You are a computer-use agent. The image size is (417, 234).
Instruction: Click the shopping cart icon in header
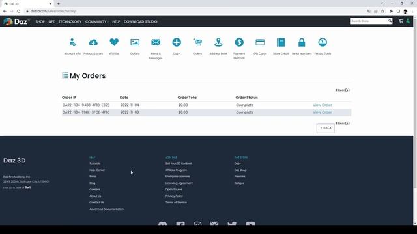[x=401, y=21]
